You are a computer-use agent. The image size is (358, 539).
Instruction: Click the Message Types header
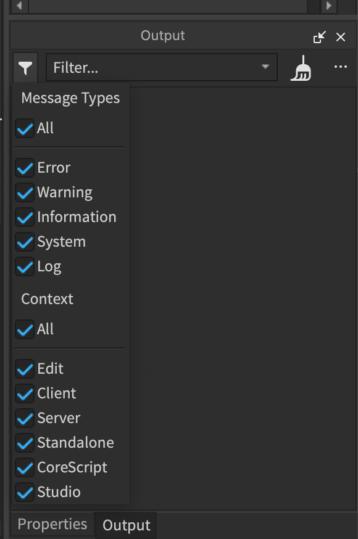[x=70, y=97]
